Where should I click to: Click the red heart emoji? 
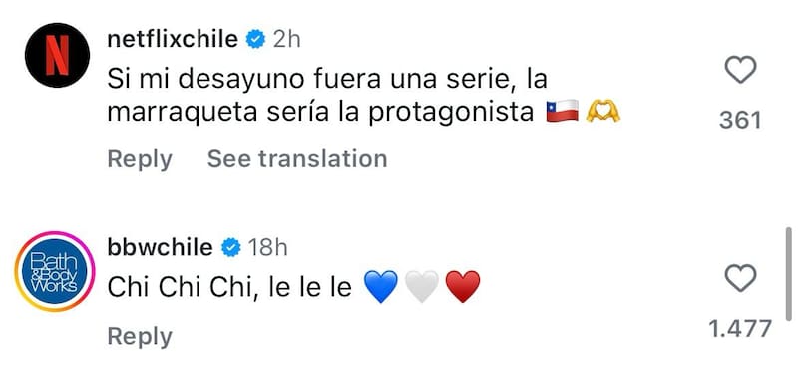(463, 286)
